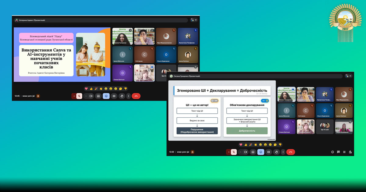The width and height of the screenshot is (366, 192).
Task: Open video settings chevron in the 12:45 meeting
Action: tap(86, 96)
